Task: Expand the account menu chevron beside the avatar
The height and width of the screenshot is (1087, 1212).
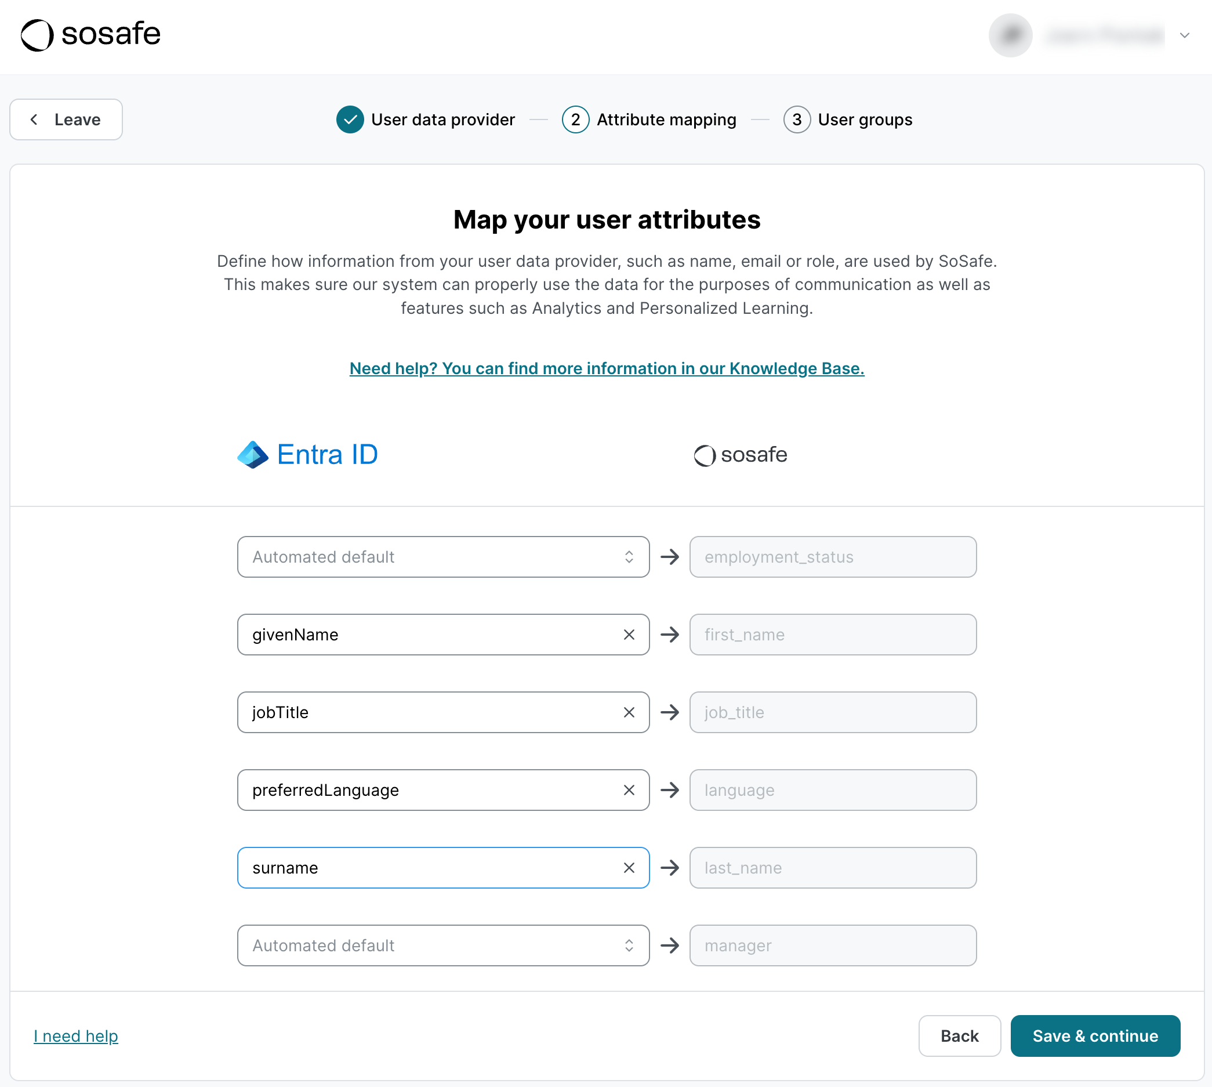Action: [x=1185, y=36]
